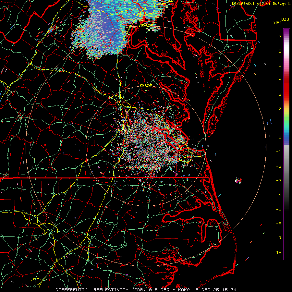The width and height of the screenshot is (292, 292).
Task: Click the -6 dB tick label
Action: coord(279,224)
